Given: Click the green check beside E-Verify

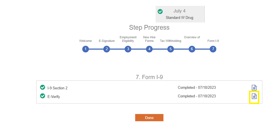Looking at the screenshot, I should click(43, 96).
